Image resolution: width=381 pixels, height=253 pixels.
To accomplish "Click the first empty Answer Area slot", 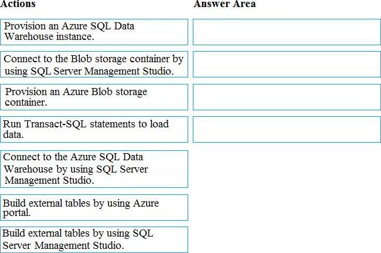I will 287,32.
